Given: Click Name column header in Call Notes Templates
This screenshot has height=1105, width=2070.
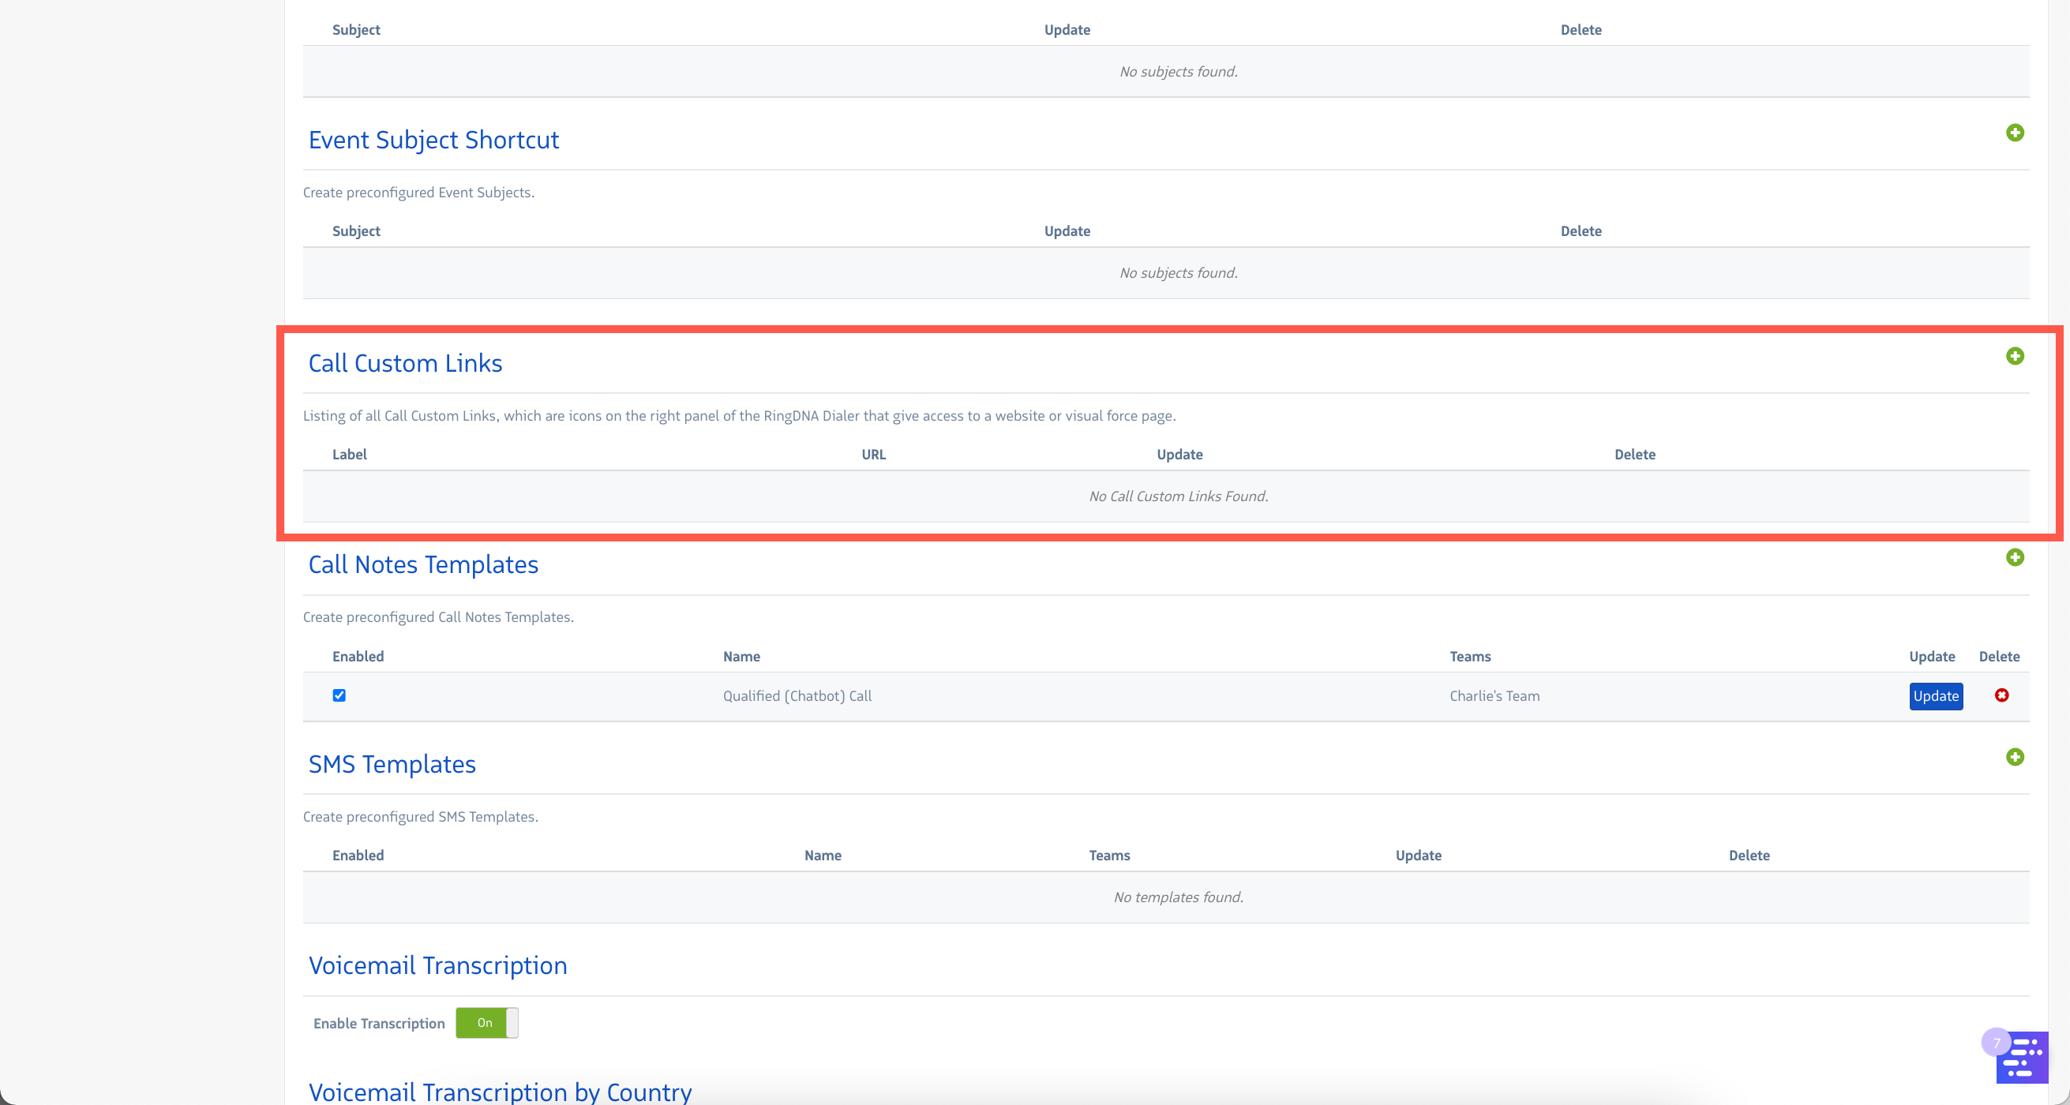Looking at the screenshot, I should pyautogui.click(x=741, y=656).
